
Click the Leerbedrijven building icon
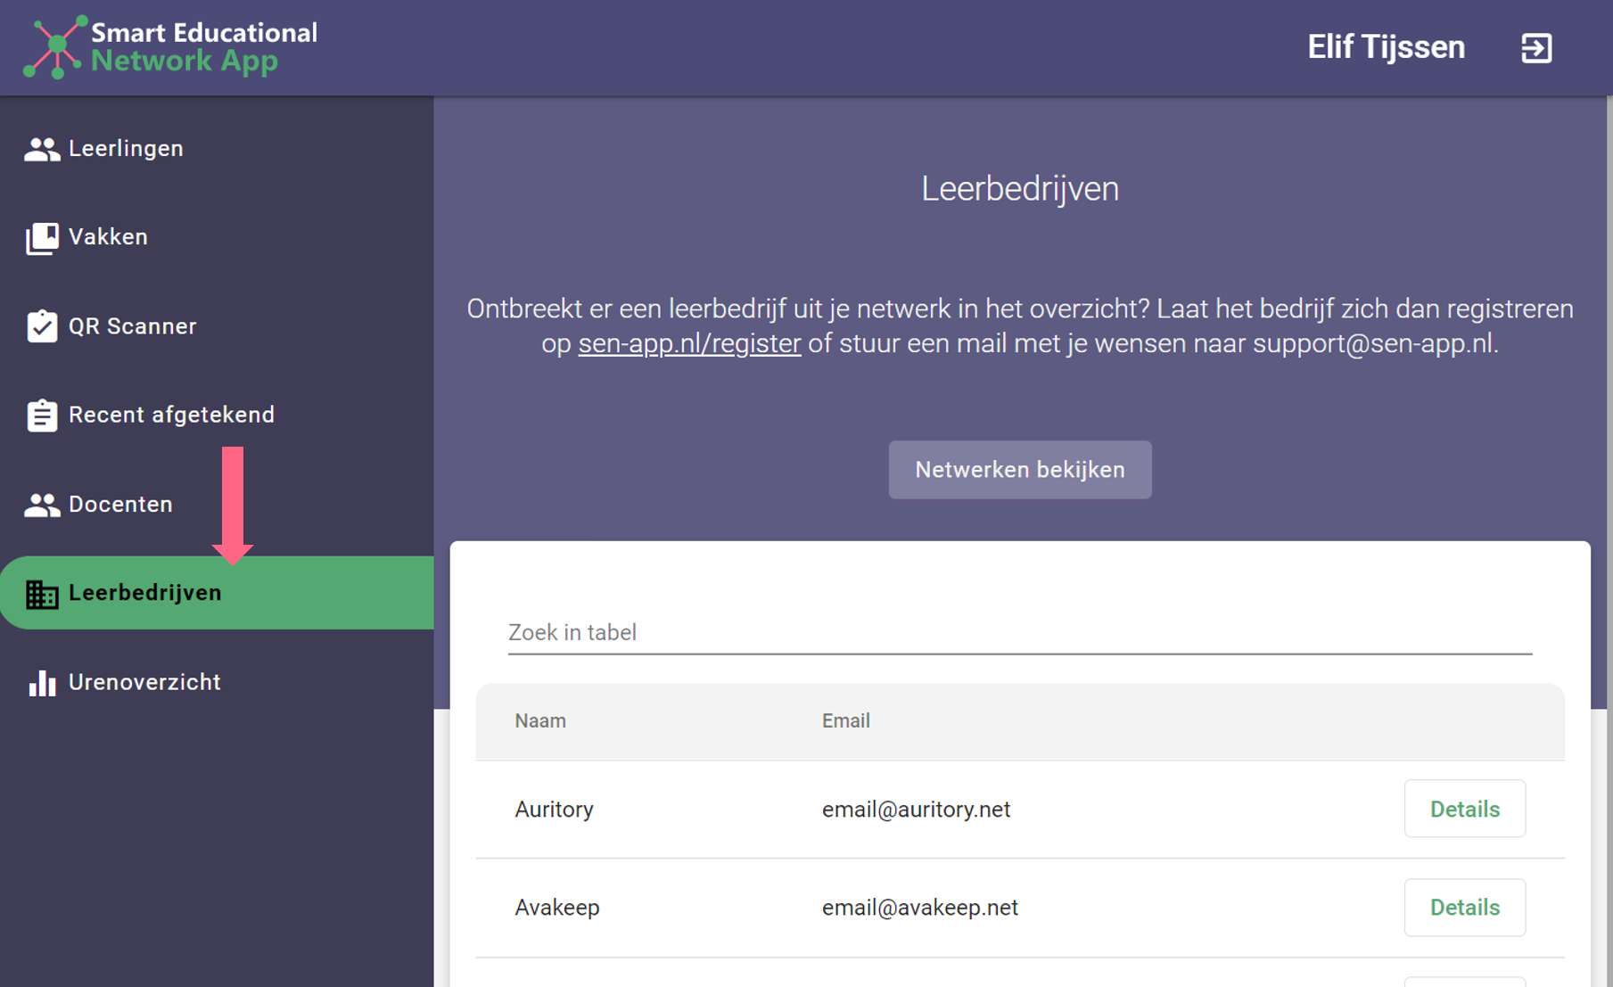coord(42,594)
